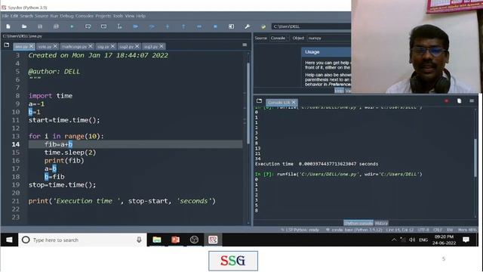Select the mathrange.py editor tab
Screen dimensions: 483x272
pyautogui.click(x=74, y=47)
